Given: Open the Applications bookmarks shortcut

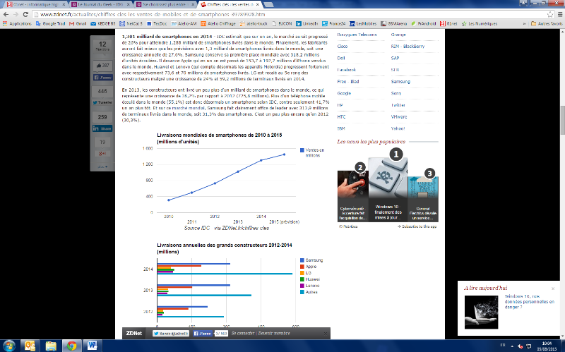Looking at the screenshot, I should click(17, 23).
